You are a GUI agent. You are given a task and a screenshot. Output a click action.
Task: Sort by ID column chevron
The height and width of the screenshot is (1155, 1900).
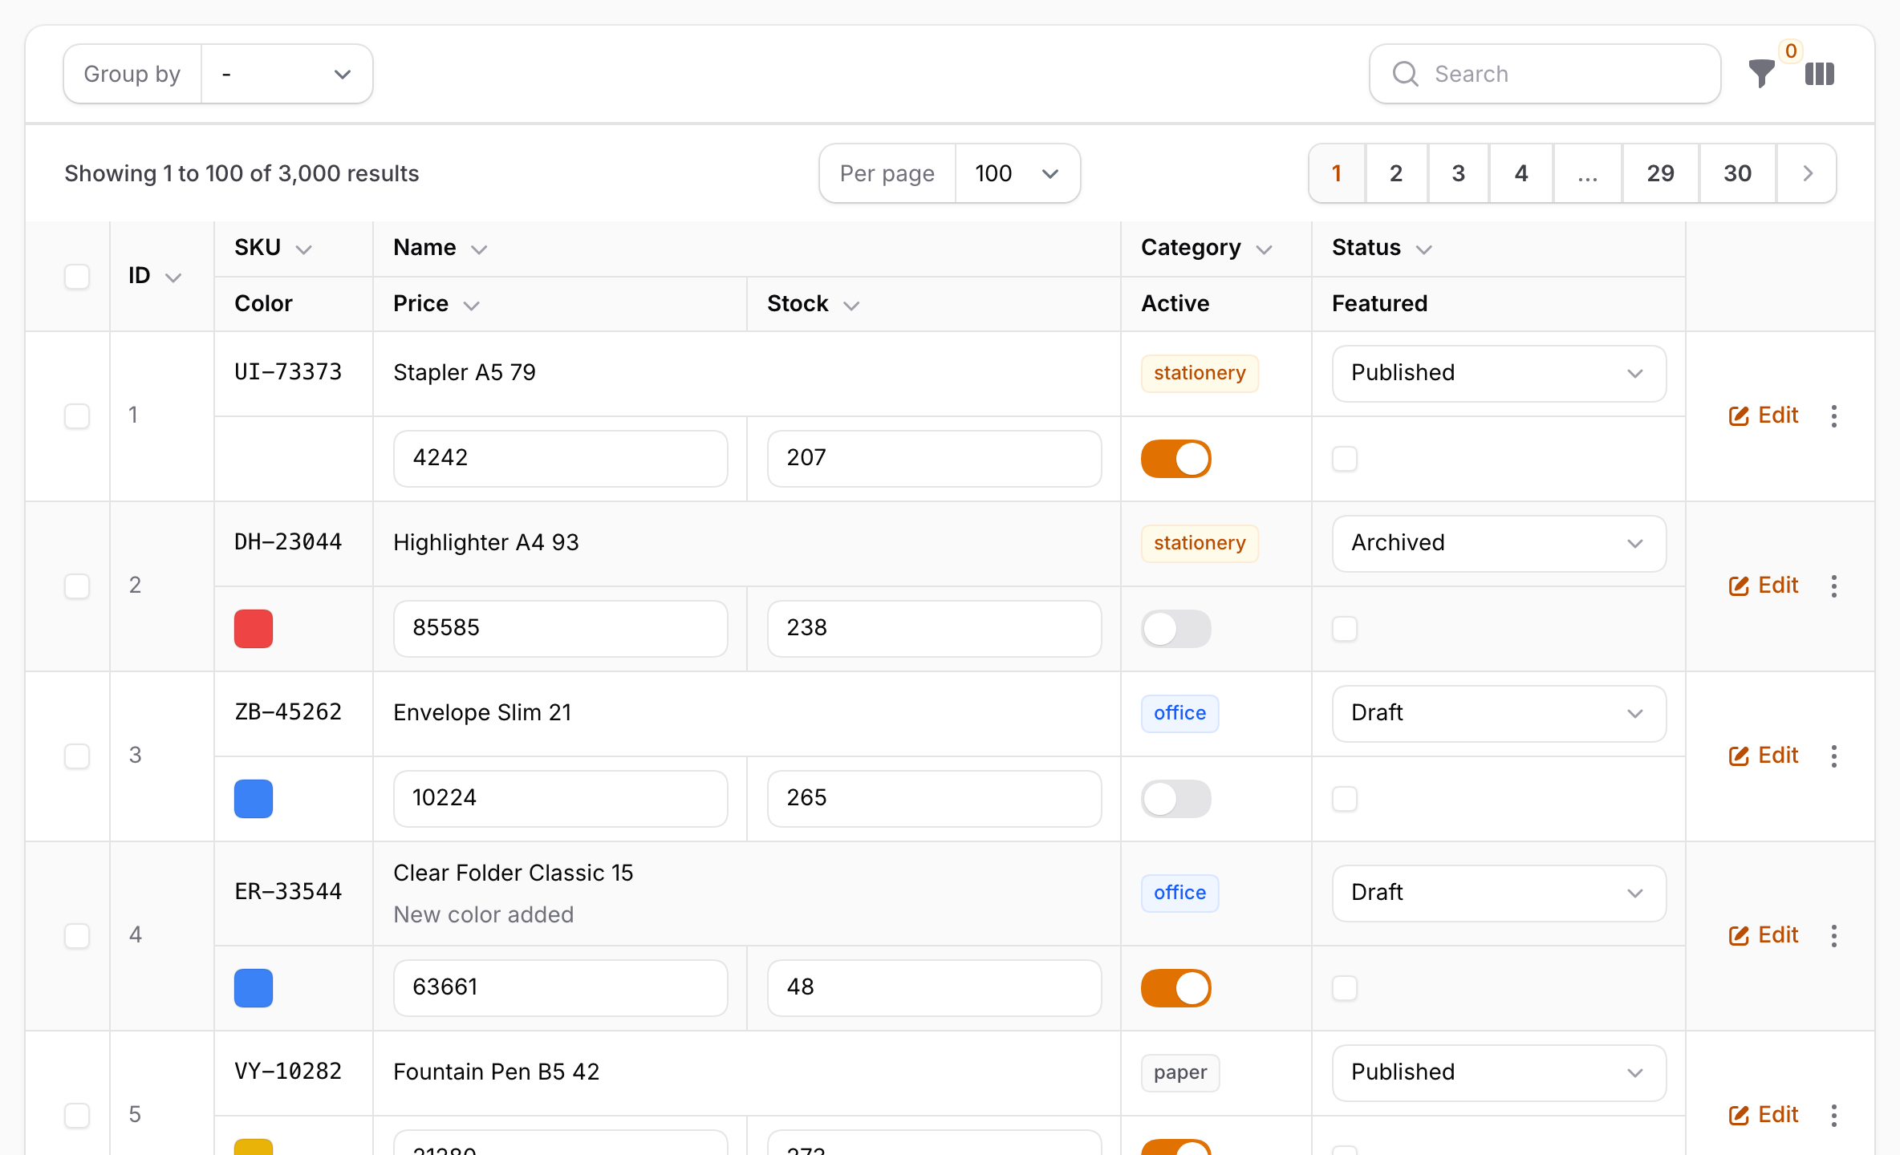pos(173,278)
